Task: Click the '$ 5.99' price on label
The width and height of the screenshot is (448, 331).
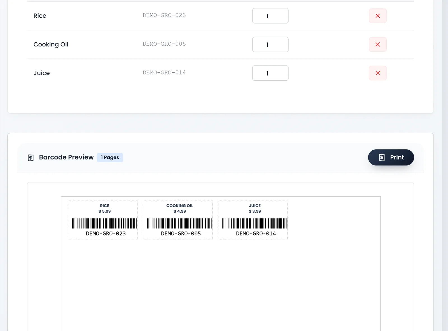Action: click(104, 211)
